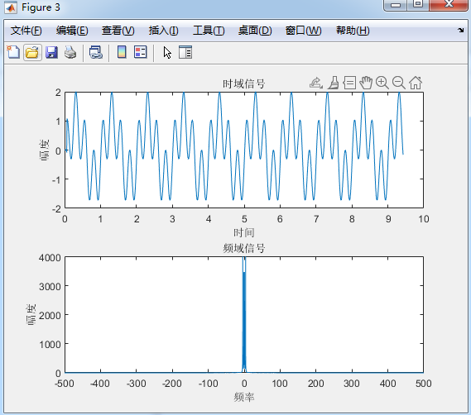
Task: Enable the Zoom Out magnifier tool
Action: click(399, 83)
